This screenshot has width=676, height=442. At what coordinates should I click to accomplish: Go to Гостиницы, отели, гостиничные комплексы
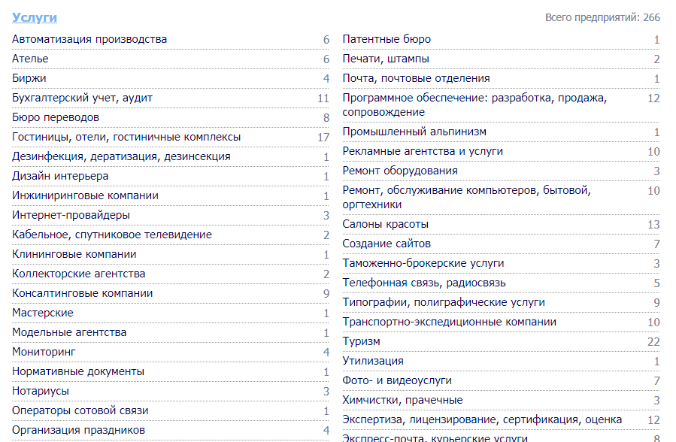[x=126, y=137]
